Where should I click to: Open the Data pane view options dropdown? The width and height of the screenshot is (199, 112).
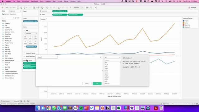point(20,18)
